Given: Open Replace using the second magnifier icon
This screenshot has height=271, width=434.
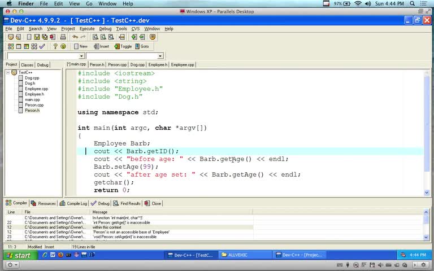Looking at the screenshot, I should pyautogui.click(x=103, y=37).
